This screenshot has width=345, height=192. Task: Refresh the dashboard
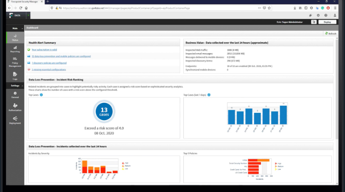(331, 33)
